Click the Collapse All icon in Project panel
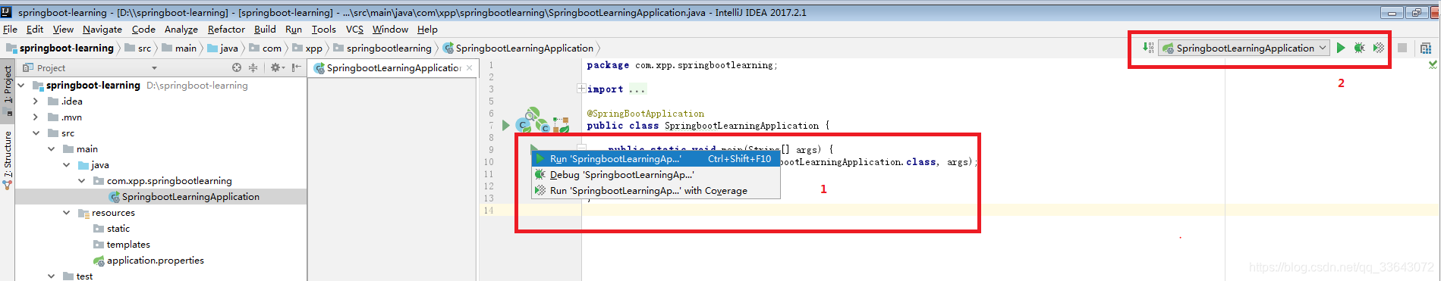The image size is (1441, 281). (x=253, y=67)
